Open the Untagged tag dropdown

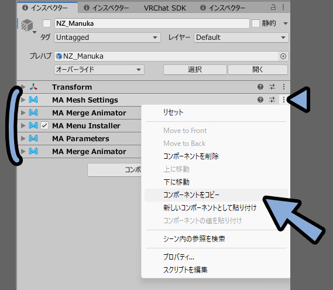coord(107,37)
